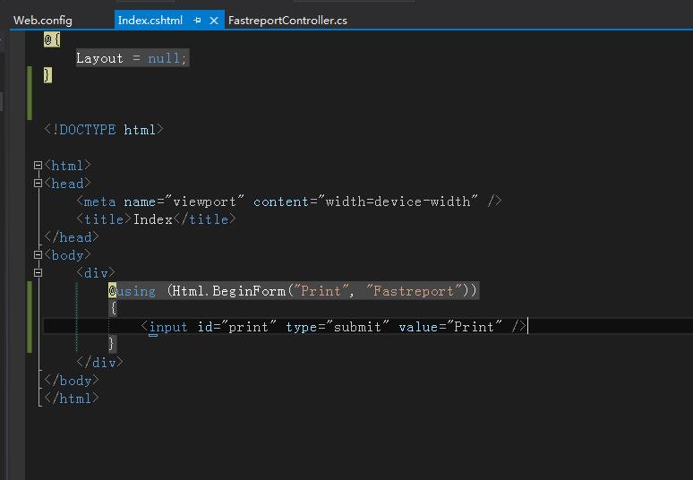
Task: Click the closing div tag
Action: click(x=100, y=363)
